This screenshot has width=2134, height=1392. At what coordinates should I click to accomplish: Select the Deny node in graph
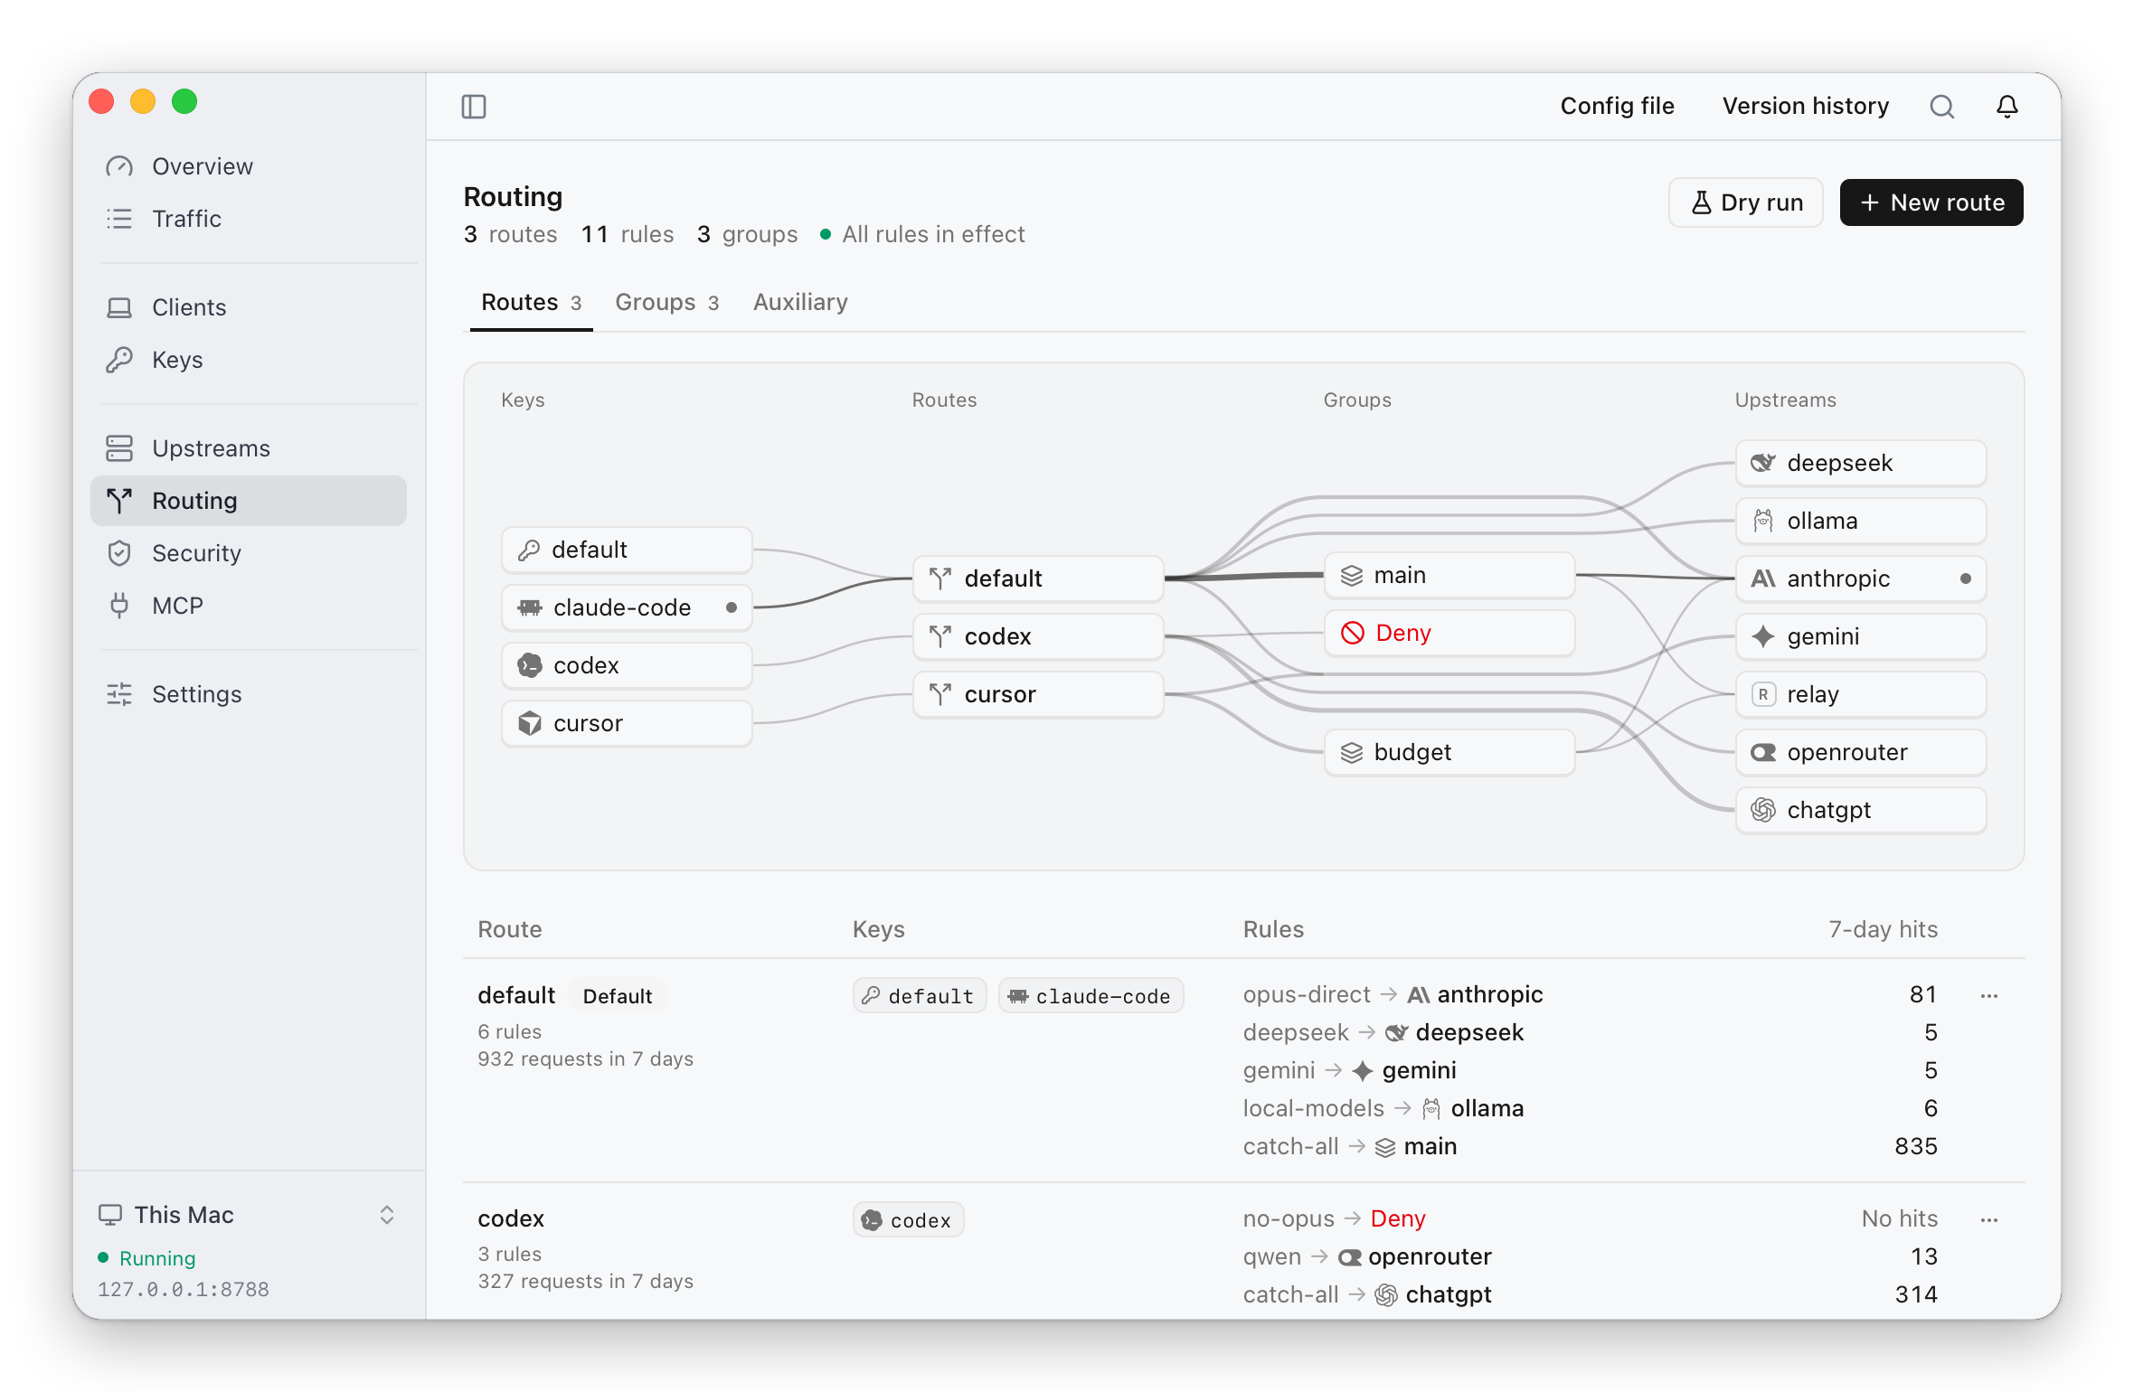pos(1449,633)
